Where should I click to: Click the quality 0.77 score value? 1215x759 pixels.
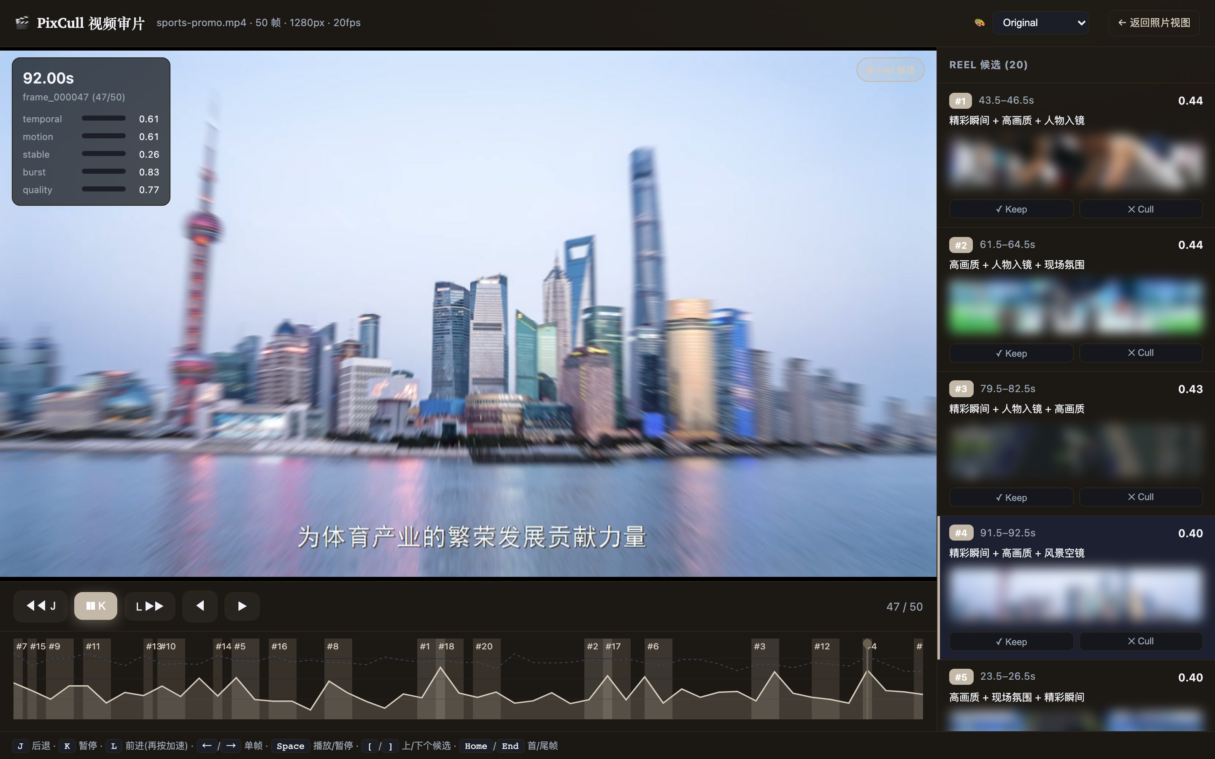(x=148, y=189)
